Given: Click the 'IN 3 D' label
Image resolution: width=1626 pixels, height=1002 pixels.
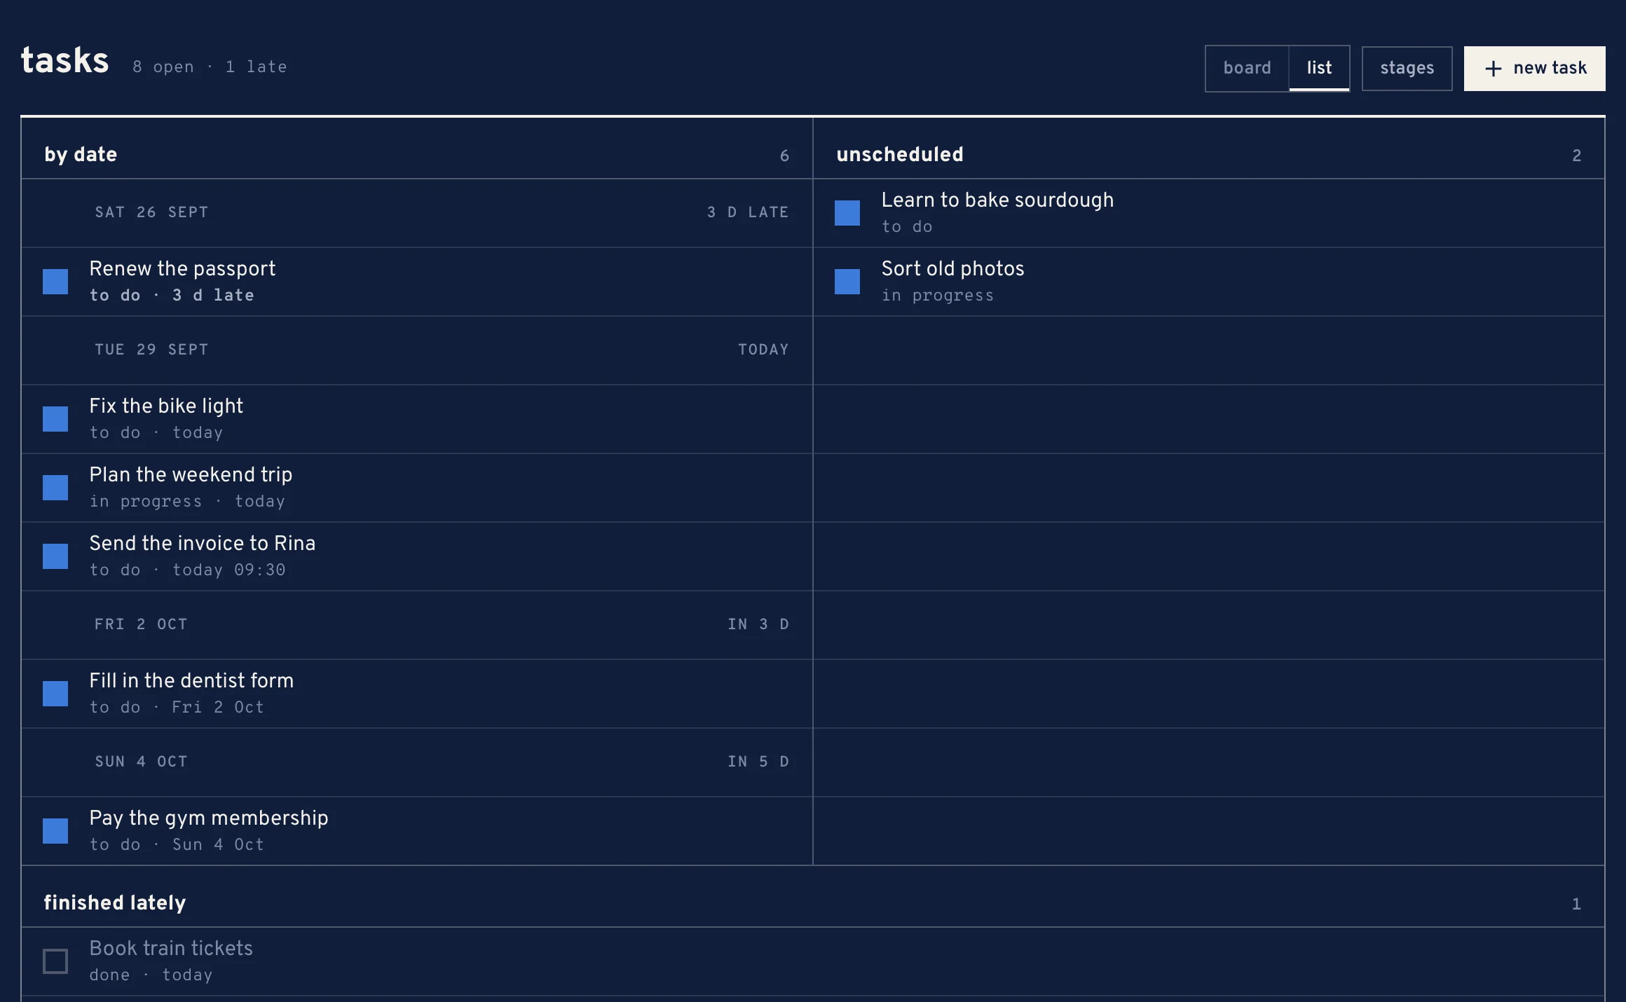Looking at the screenshot, I should [758, 624].
